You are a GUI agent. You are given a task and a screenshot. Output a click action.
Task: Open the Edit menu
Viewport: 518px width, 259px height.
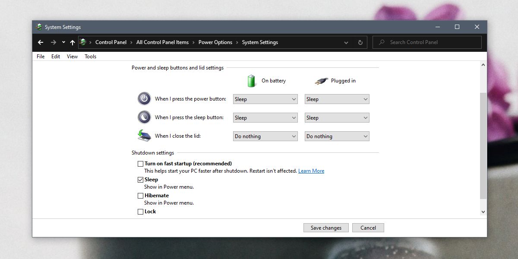pos(56,57)
